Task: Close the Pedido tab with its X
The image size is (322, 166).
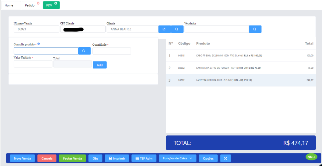Action: click(38, 3)
